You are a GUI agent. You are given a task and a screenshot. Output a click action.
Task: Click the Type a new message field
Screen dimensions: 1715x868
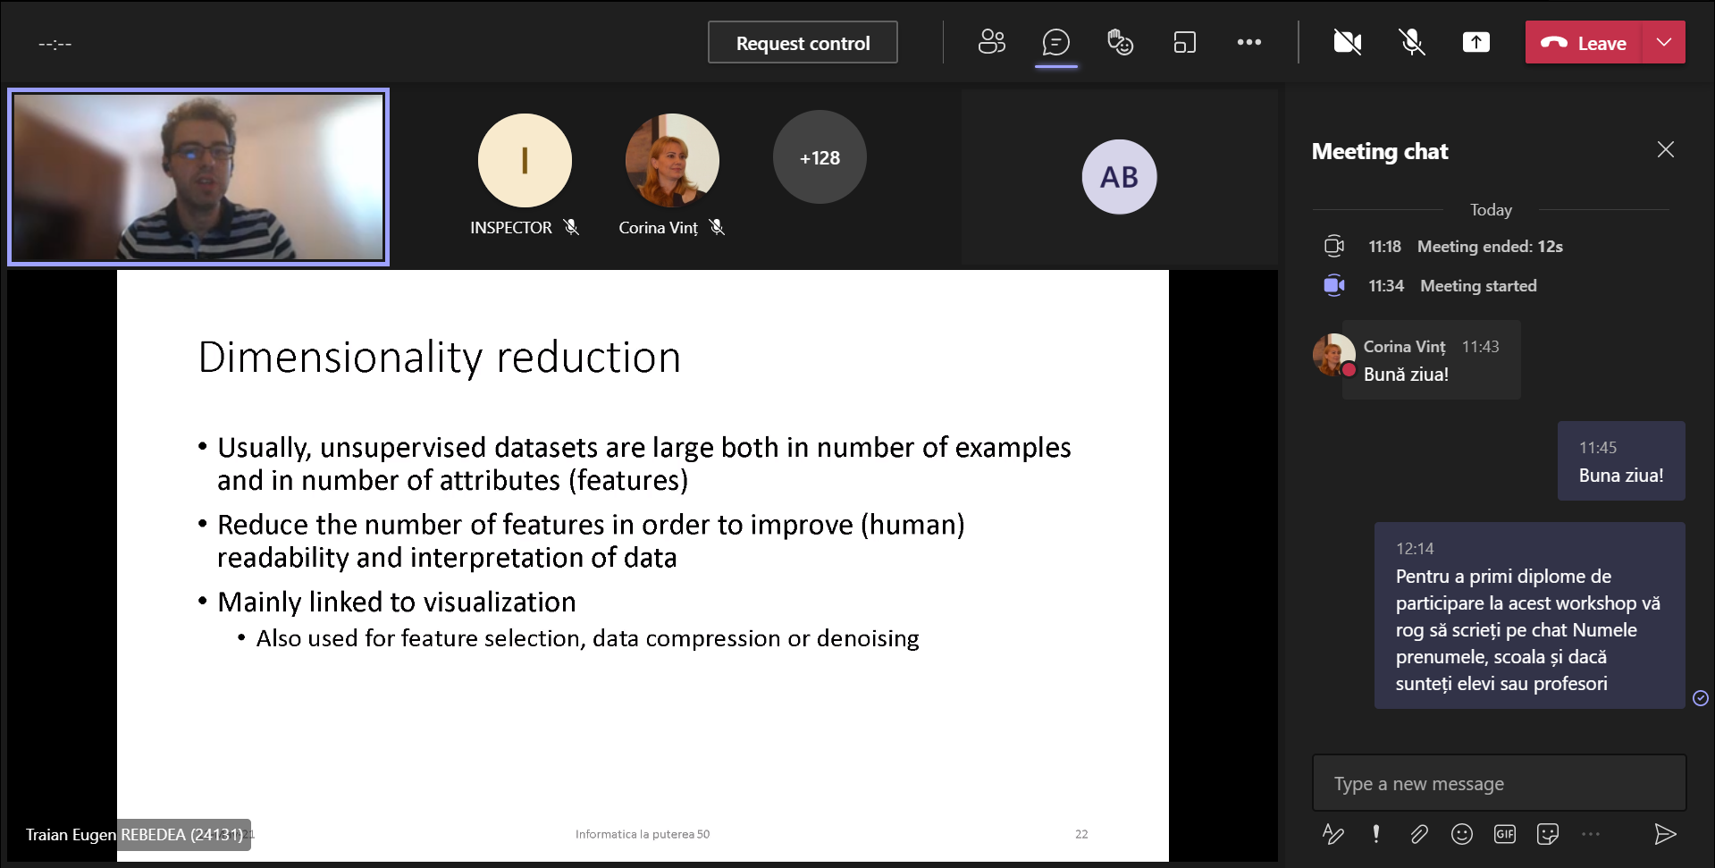tap(1498, 784)
